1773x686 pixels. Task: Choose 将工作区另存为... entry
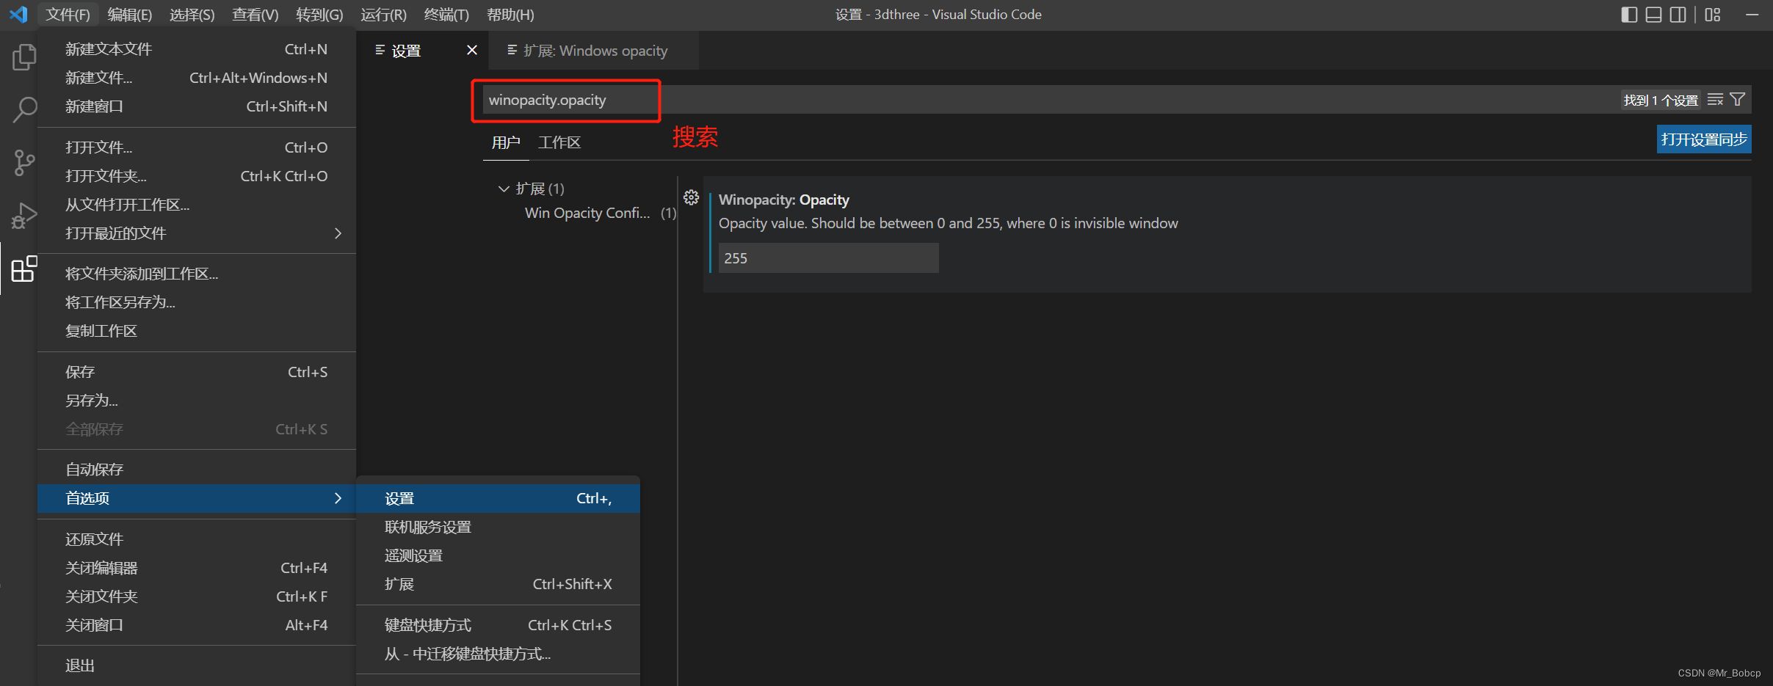pos(197,302)
